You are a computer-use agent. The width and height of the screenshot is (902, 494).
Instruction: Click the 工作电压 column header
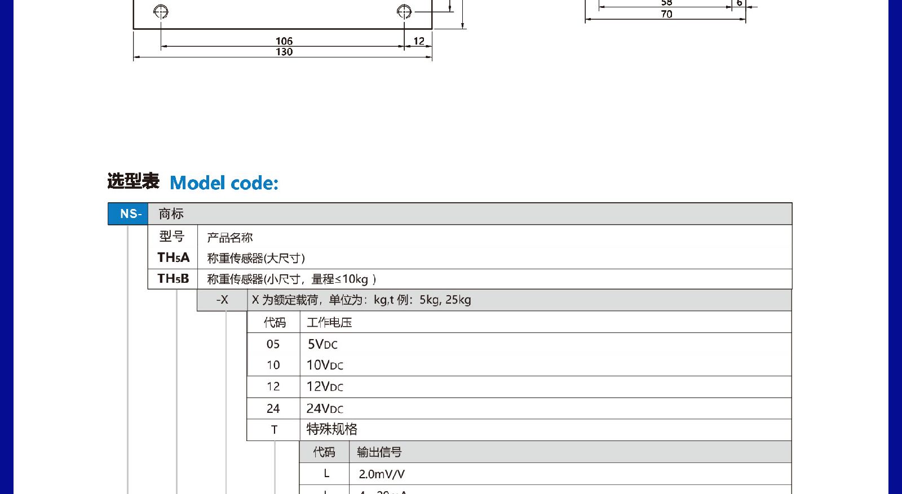329,323
